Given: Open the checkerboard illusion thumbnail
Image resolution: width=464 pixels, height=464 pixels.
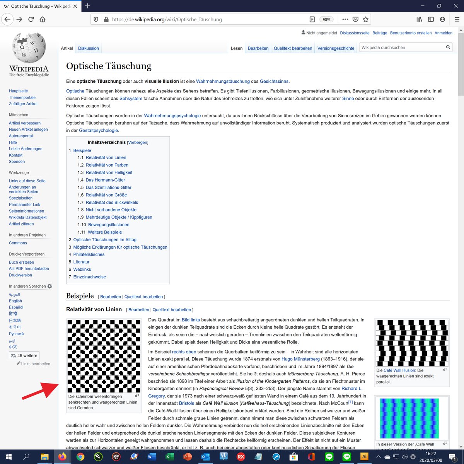Looking at the screenshot, I should (x=104, y=356).
